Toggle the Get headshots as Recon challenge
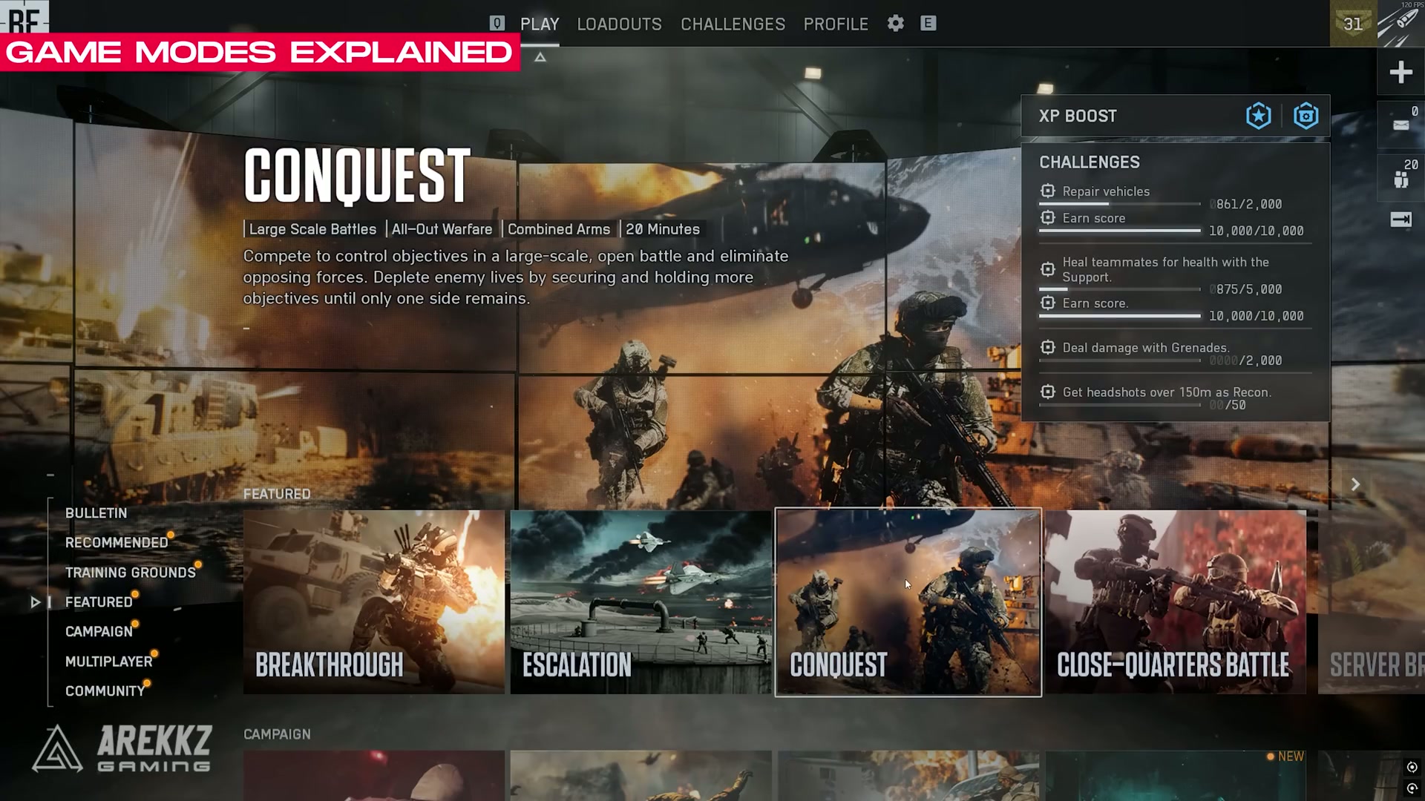 click(x=1048, y=392)
